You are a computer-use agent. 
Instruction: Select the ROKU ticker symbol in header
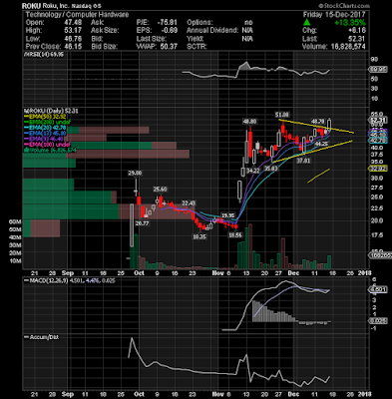coord(32,6)
